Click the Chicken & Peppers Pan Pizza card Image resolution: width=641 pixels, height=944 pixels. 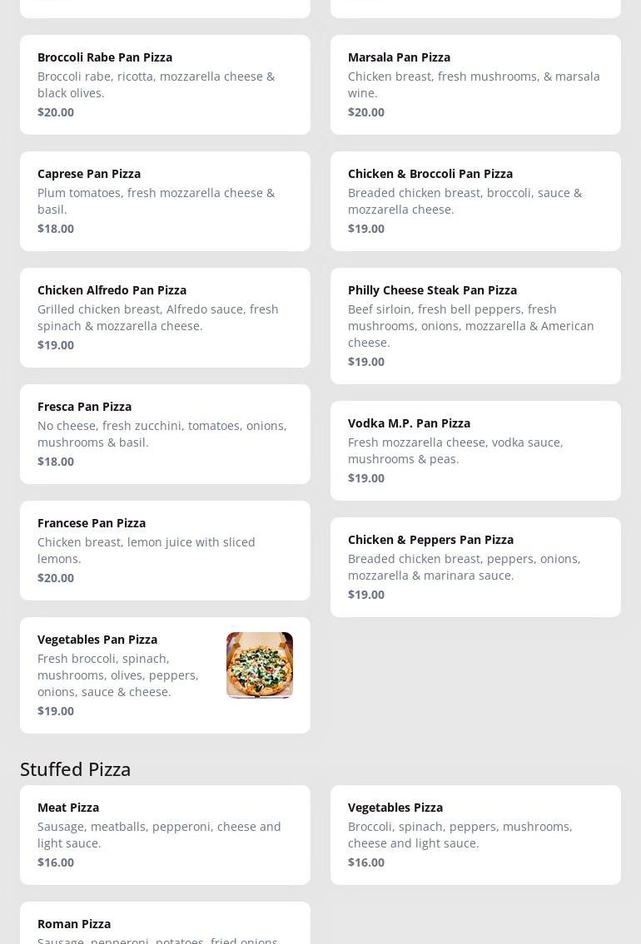pyautogui.click(x=475, y=566)
